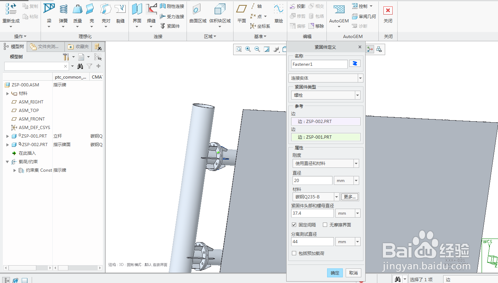Switch to the 收藏夹 tab
The height and width of the screenshot is (283, 498).
pyautogui.click(x=78, y=47)
